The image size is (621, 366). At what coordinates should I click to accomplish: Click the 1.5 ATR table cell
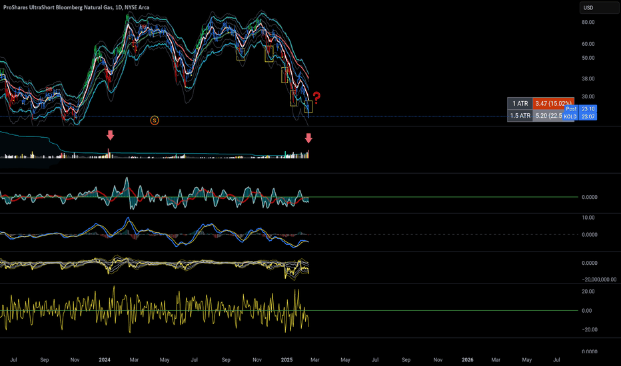pos(520,116)
